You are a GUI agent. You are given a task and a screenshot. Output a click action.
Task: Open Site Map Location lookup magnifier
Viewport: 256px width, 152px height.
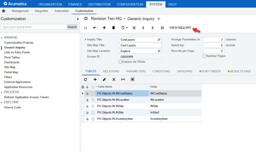(159, 51)
